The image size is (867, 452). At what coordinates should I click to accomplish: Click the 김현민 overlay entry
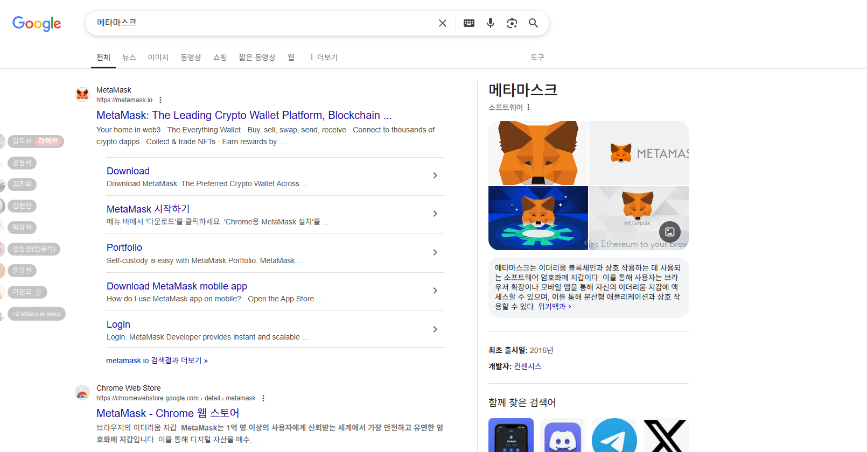23,206
